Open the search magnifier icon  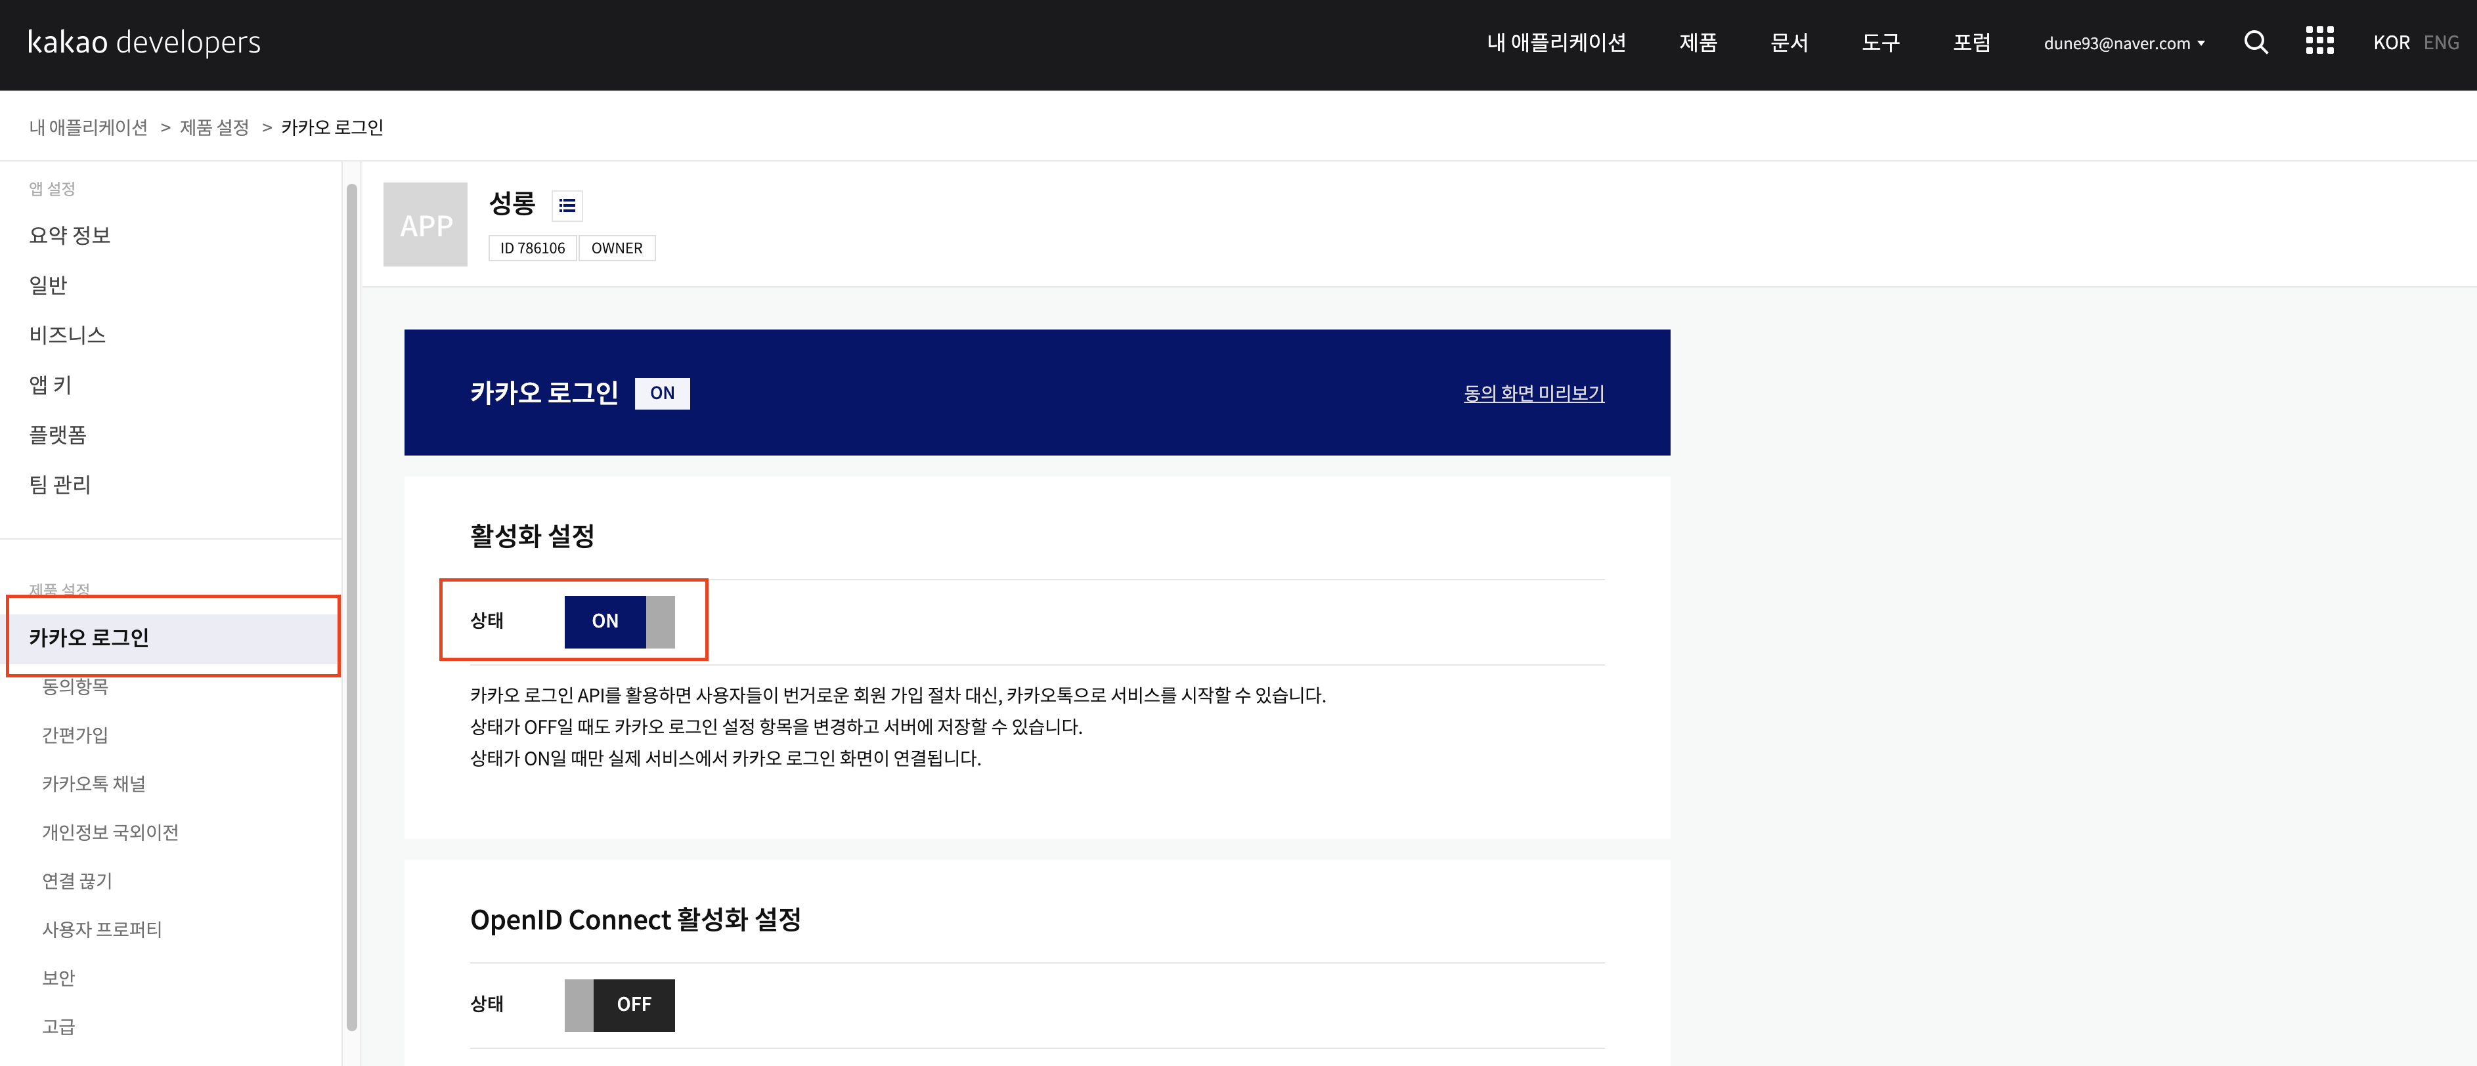[2255, 42]
